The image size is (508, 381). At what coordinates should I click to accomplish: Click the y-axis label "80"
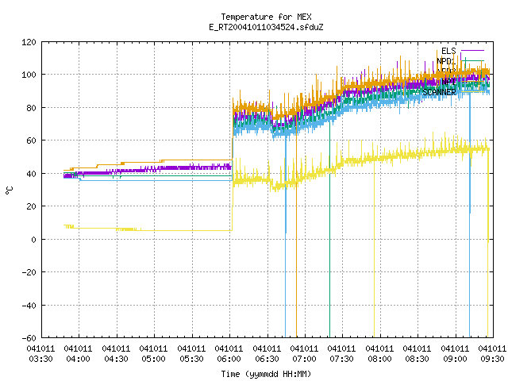(31, 108)
